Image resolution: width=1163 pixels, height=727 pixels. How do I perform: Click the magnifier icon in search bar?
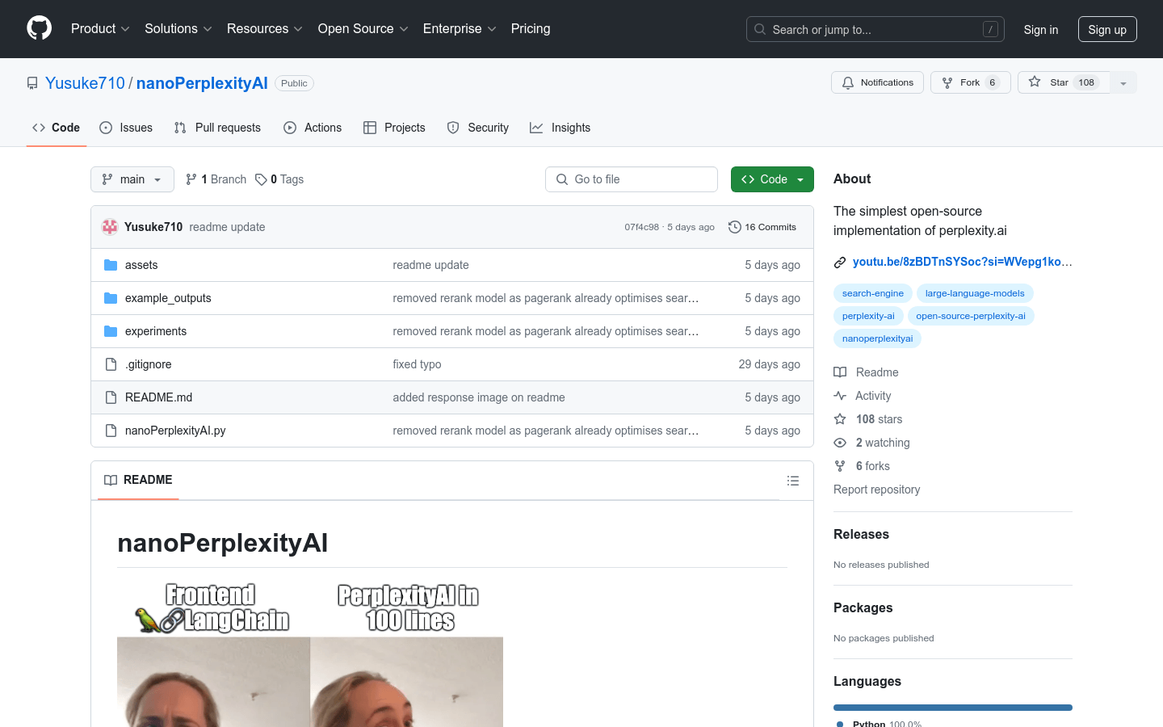pos(760,29)
